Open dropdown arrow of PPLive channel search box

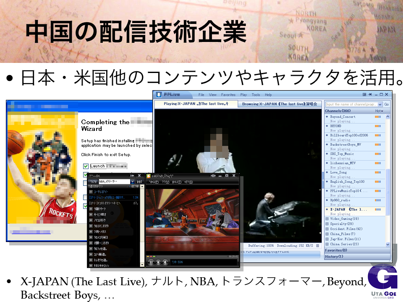coord(380,104)
